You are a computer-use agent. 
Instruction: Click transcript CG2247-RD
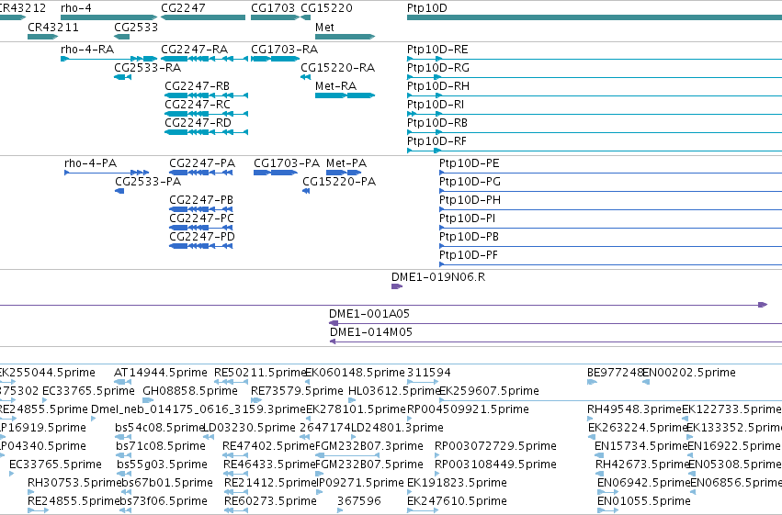pos(207,132)
